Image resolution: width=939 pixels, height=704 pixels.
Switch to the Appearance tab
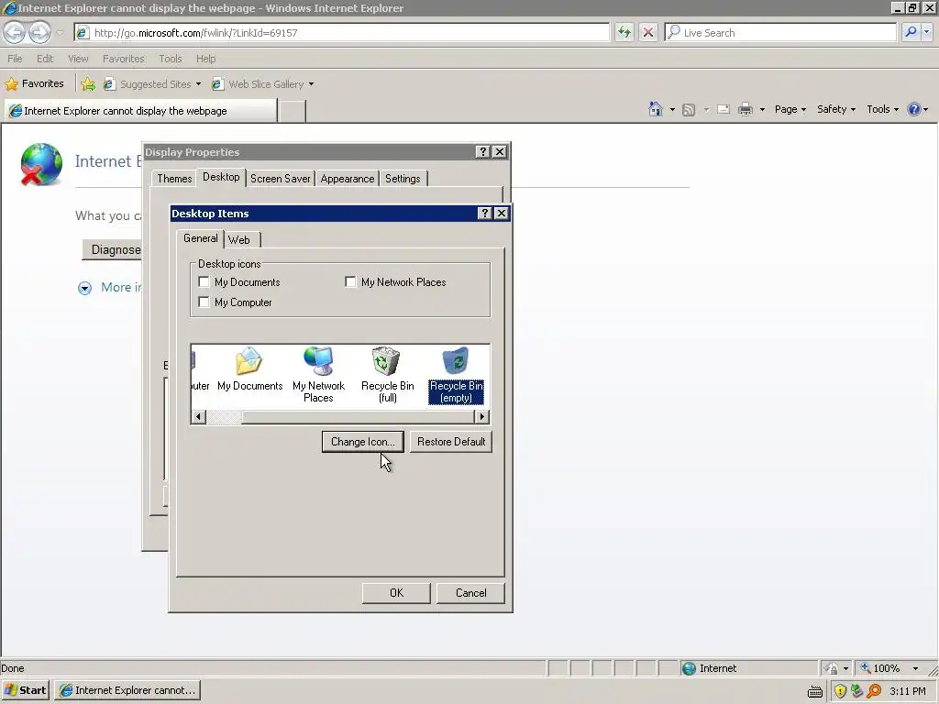coord(348,179)
